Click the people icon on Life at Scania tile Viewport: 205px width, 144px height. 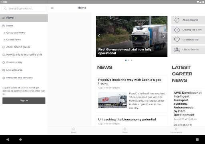pyautogui.click(x=177, y=50)
